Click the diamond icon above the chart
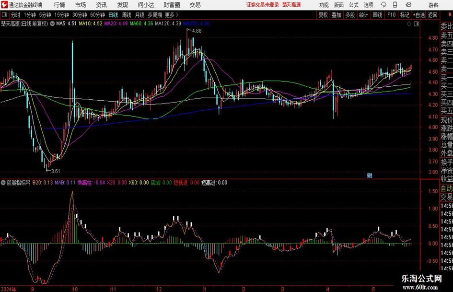 pos(409,24)
